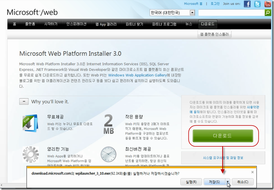Select the 웹 플랫폼 인스톨러 sub-tab
This screenshot has height=190, width=274.
pos(214,34)
